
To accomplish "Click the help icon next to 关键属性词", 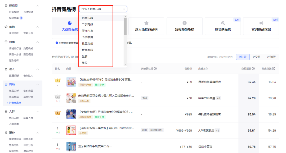I will tap(155, 69).
